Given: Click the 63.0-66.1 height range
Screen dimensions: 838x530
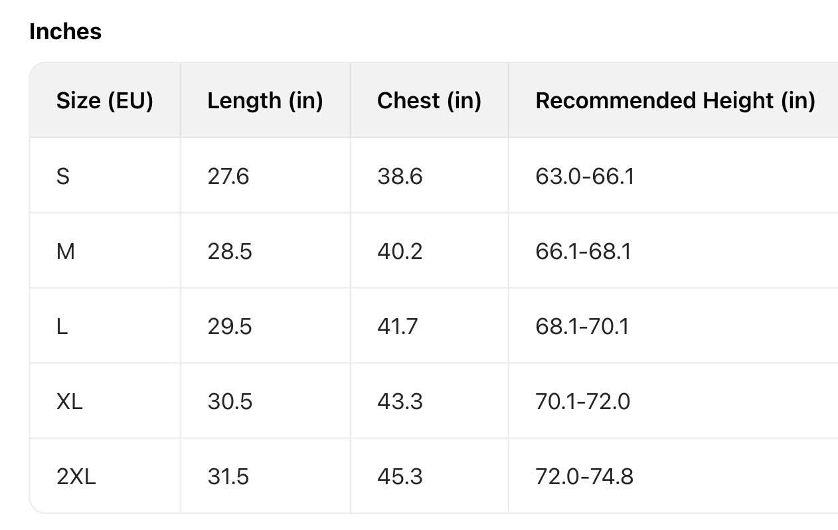Looking at the screenshot, I should 584,177.
